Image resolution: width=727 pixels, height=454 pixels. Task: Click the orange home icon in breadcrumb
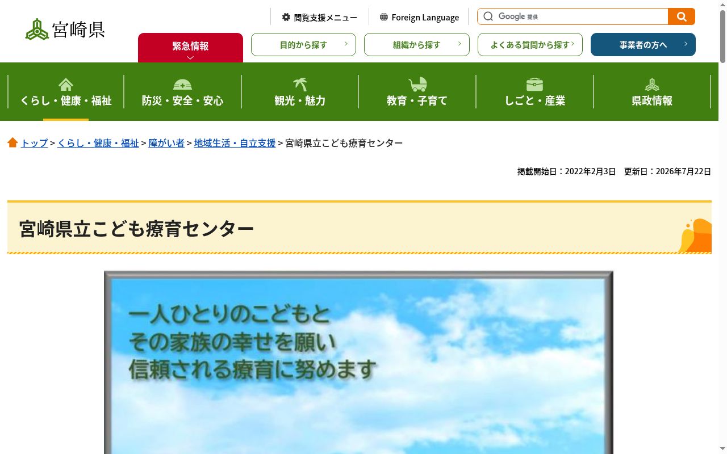point(13,142)
